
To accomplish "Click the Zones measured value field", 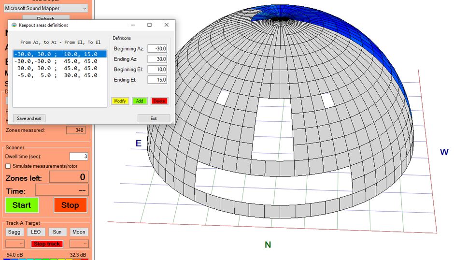I will click(76, 130).
